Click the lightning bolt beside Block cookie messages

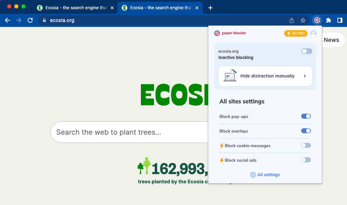pos(221,146)
